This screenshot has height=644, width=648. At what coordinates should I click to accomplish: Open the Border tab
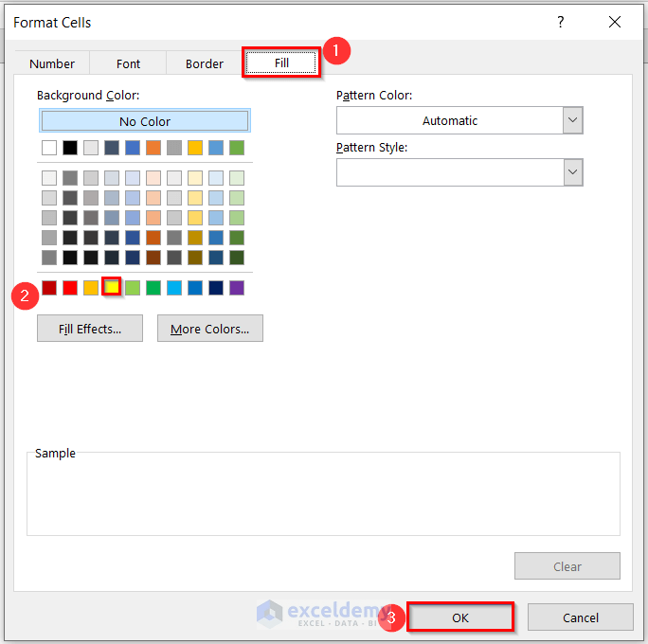204,63
